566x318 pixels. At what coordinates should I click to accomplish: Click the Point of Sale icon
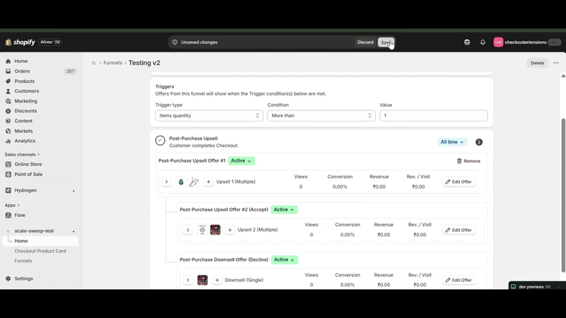8,174
